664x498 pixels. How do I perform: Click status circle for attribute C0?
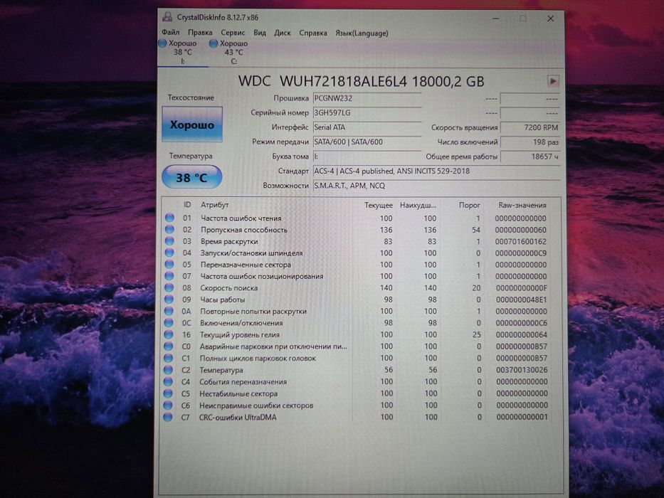[169, 346]
